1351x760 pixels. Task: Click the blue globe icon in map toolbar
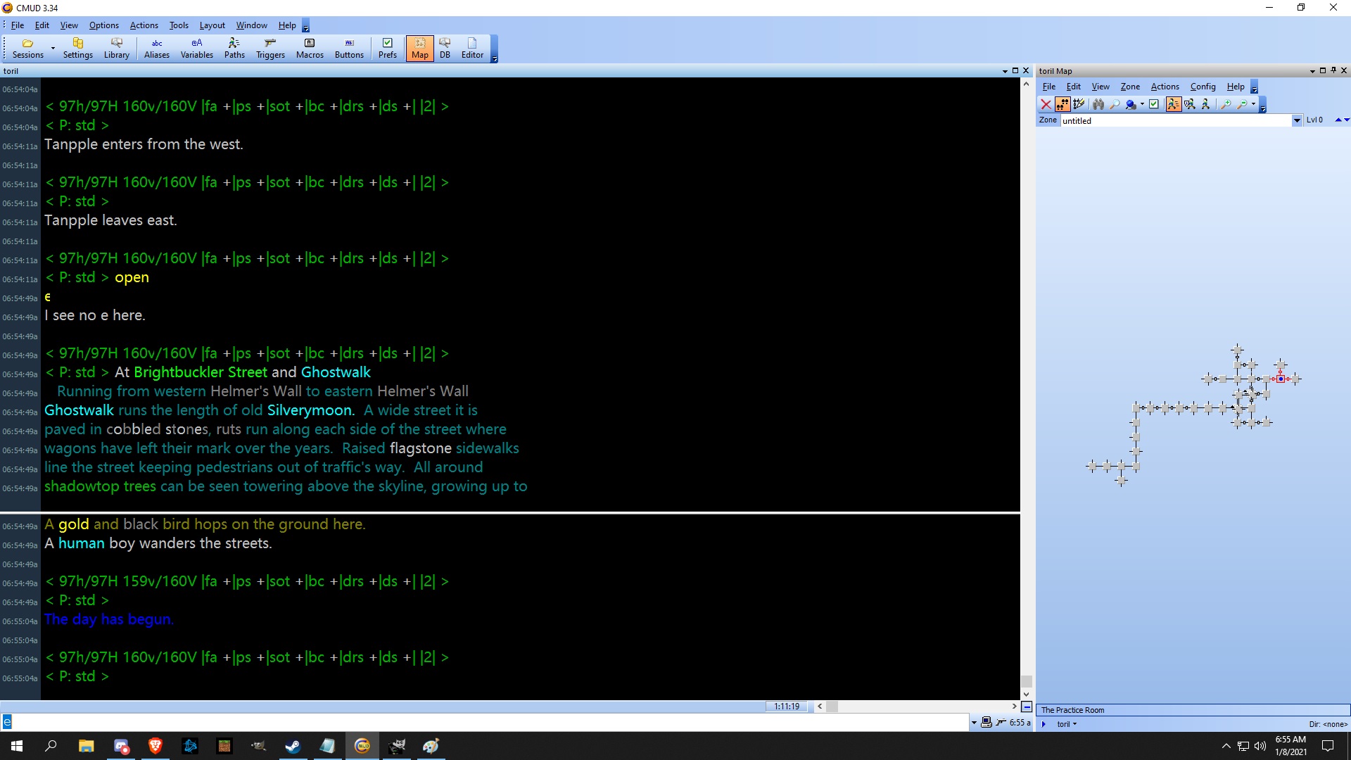[x=1130, y=104]
